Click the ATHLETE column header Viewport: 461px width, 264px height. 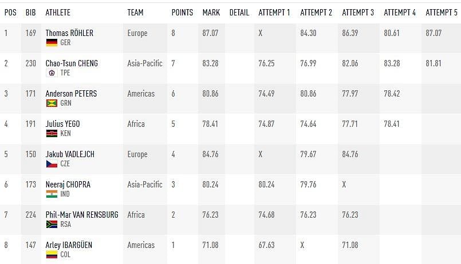click(58, 13)
